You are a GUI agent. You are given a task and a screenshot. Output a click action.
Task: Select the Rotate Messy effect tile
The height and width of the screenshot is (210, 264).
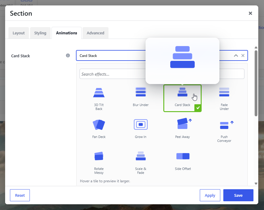[99, 162]
